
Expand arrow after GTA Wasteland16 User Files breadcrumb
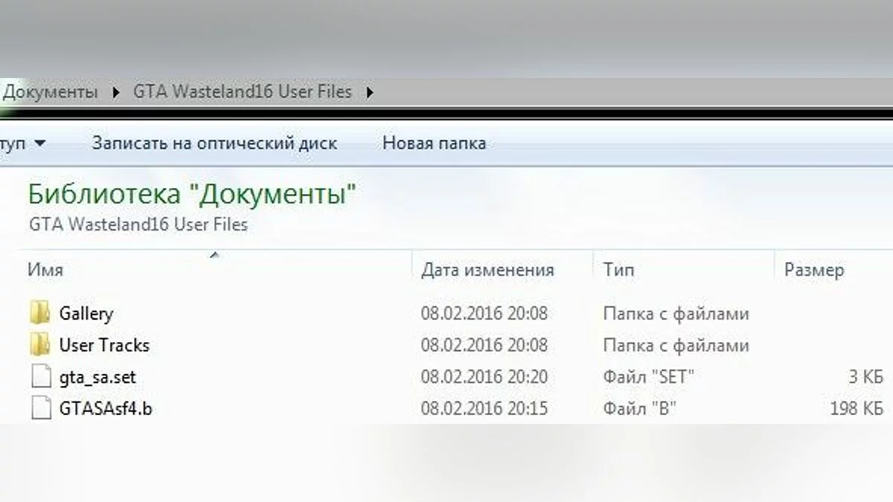tap(369, 93)
